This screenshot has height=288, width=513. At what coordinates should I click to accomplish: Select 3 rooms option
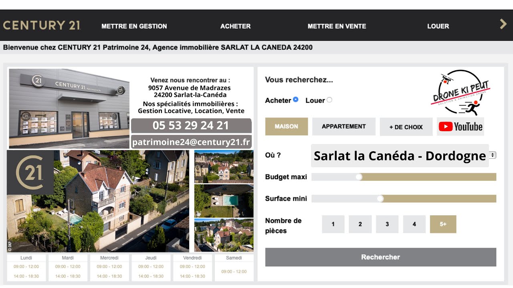pyautogui.click(x=387, y=224)
